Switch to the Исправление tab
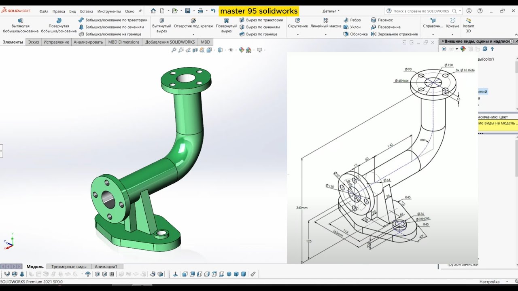 56,42
